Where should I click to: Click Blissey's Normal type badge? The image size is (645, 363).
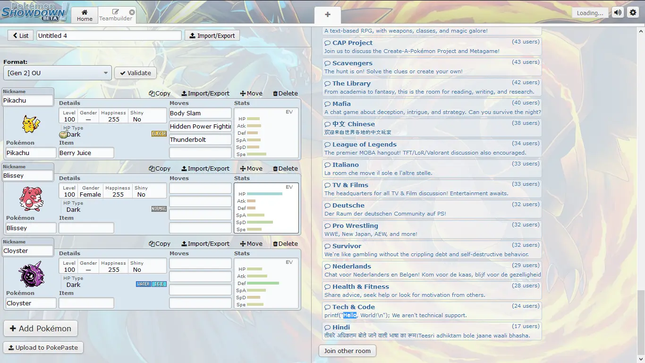(x=159, y=209)
